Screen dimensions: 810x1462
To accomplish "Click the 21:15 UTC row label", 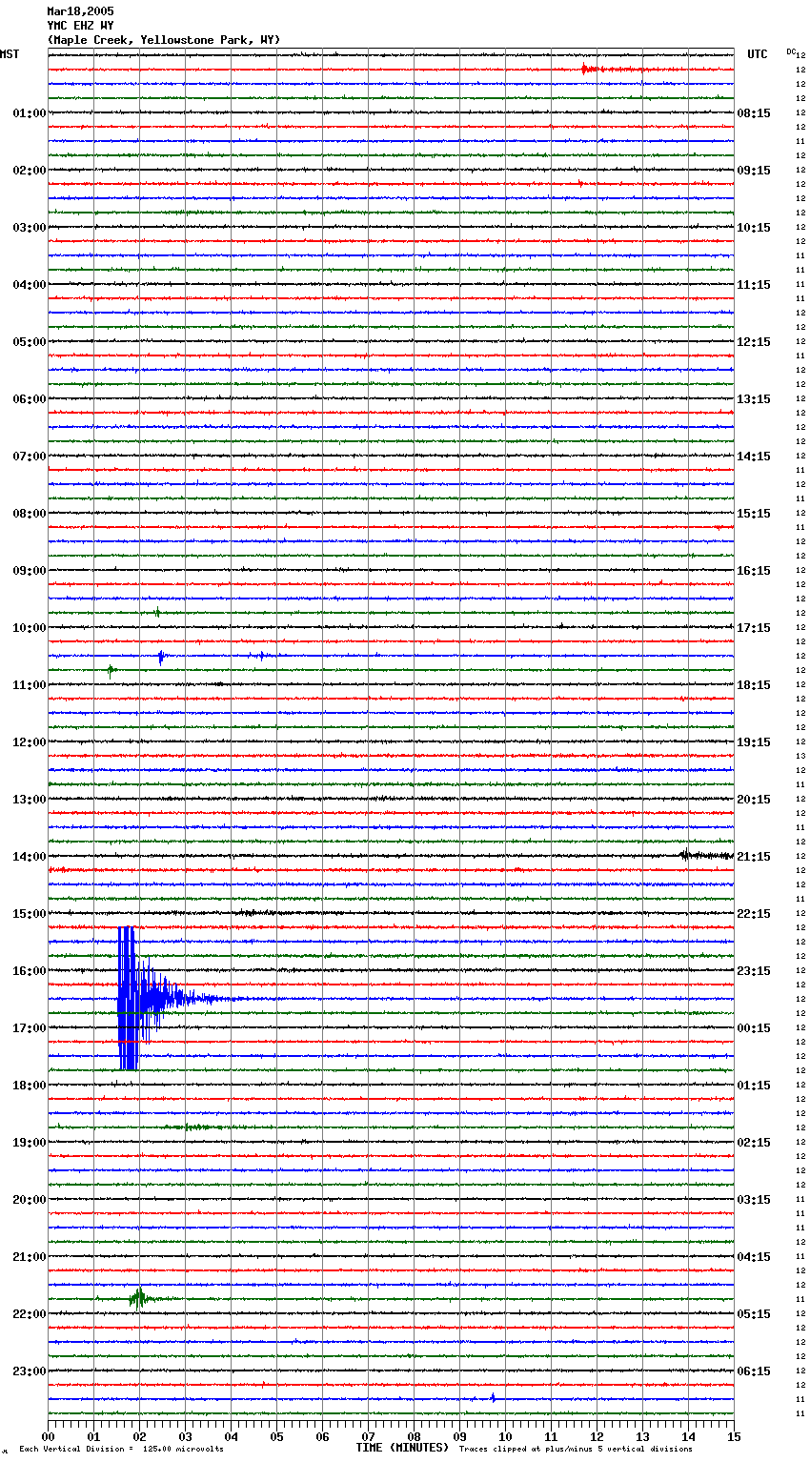I will tap(754, 857).
